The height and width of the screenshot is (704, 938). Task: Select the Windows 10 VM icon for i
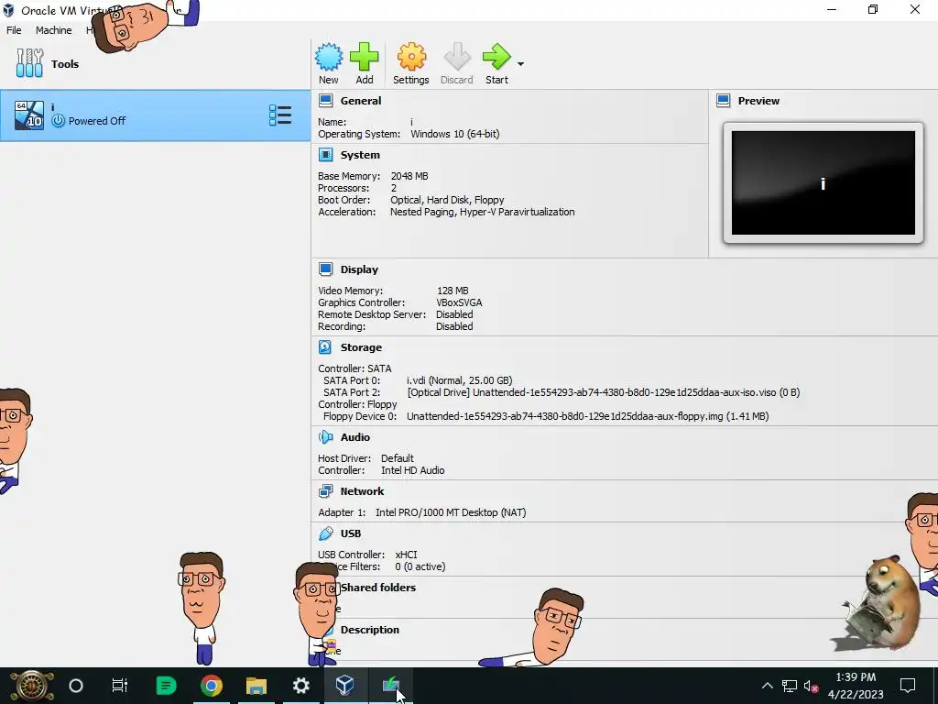pos(29,115)
